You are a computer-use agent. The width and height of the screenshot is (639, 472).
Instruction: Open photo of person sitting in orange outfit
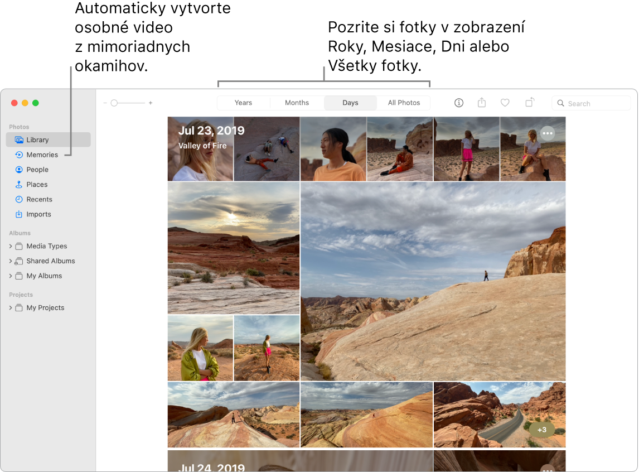[400, 149]
